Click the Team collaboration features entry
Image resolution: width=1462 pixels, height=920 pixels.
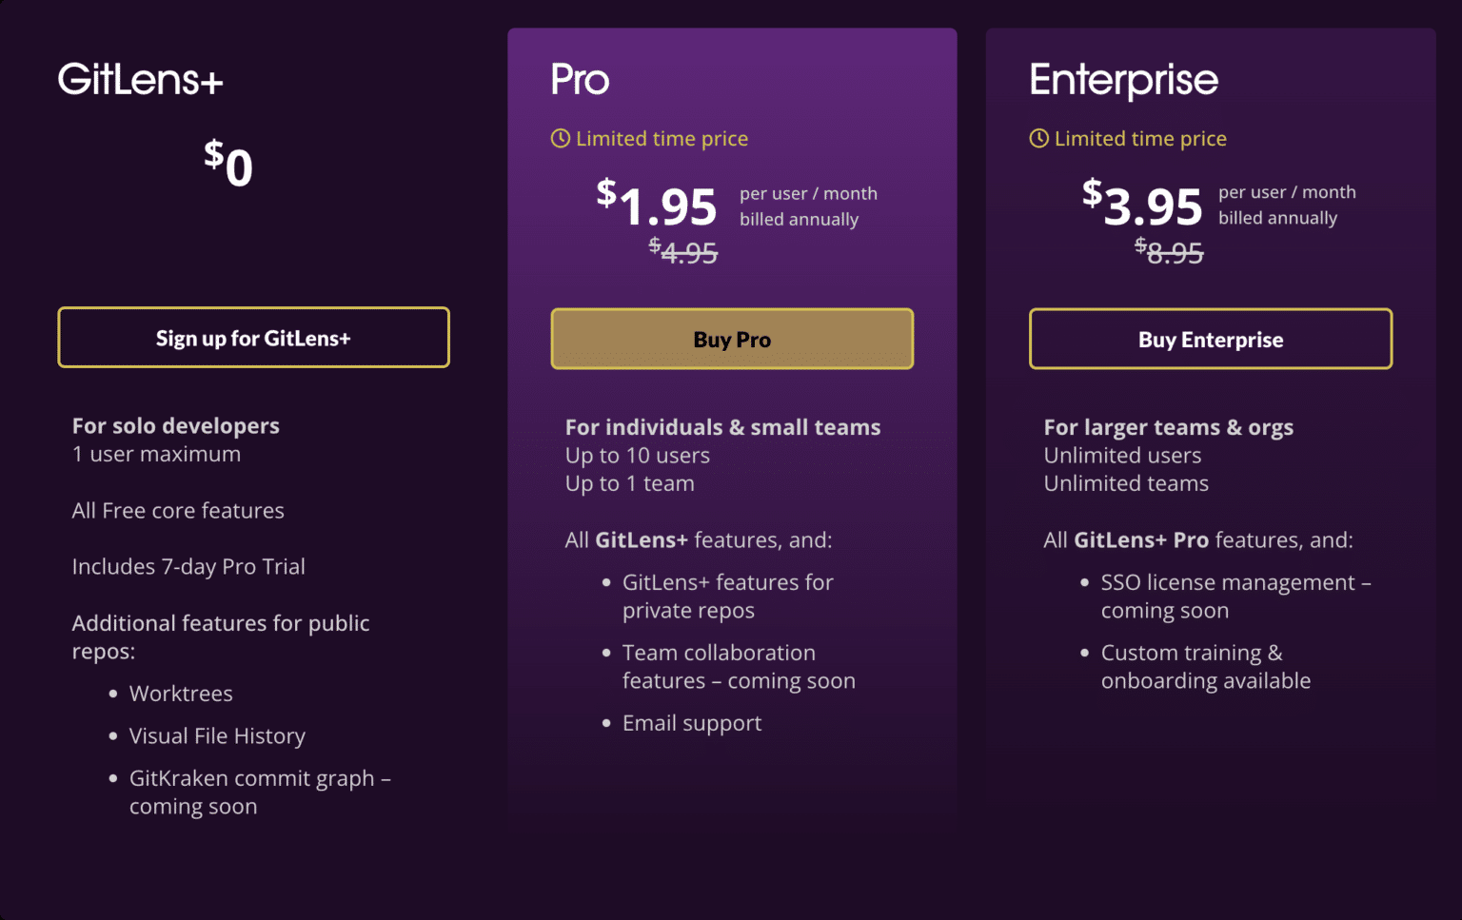(739, 666)
